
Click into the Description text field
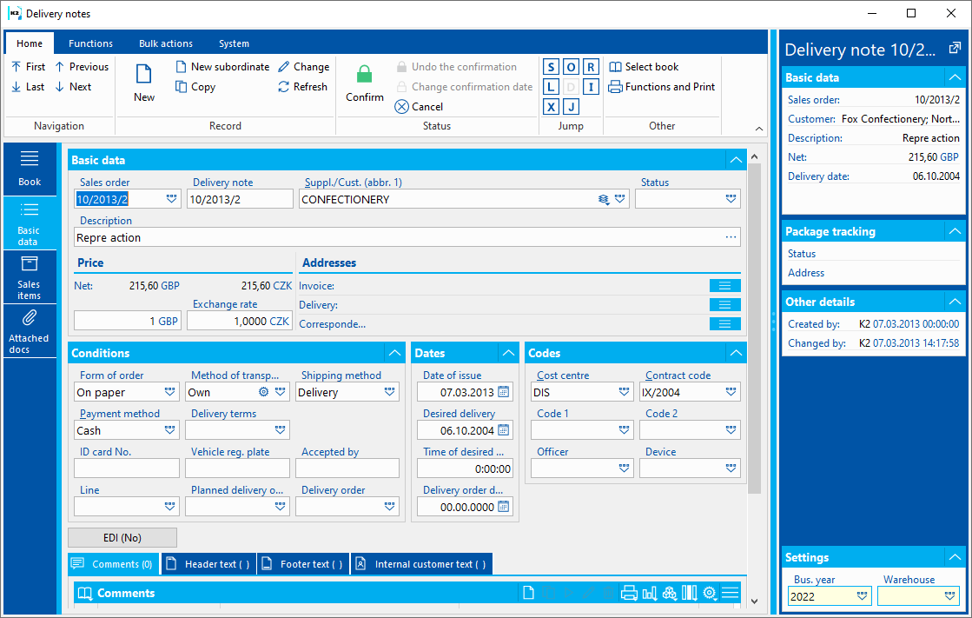[x=407, y=237]
